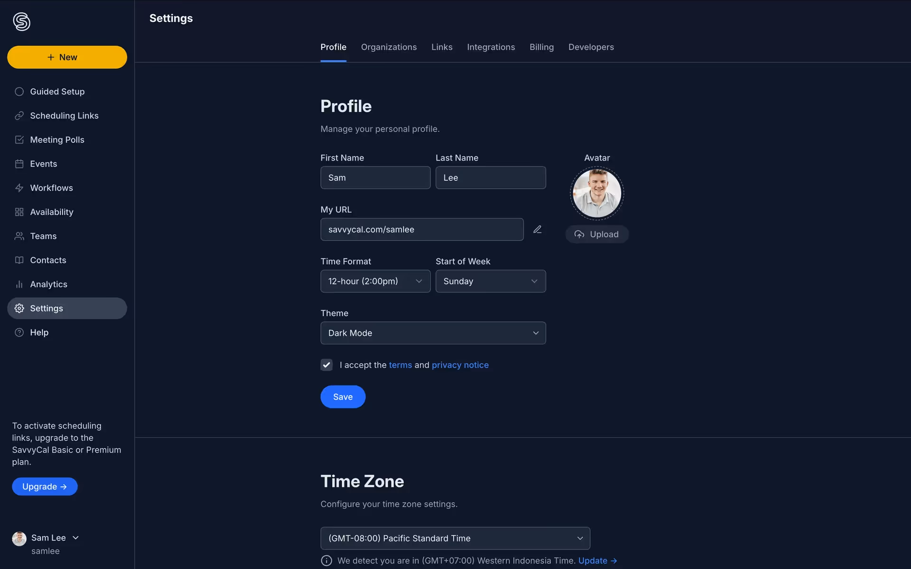911x569 pixels.
Task: Uncheck the accept terms checkbox
Action: (x=326, y=365)
